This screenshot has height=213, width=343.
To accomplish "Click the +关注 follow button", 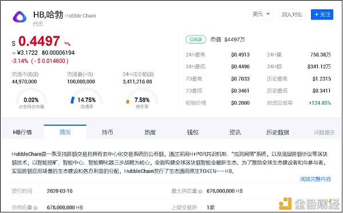I will 322,14.
